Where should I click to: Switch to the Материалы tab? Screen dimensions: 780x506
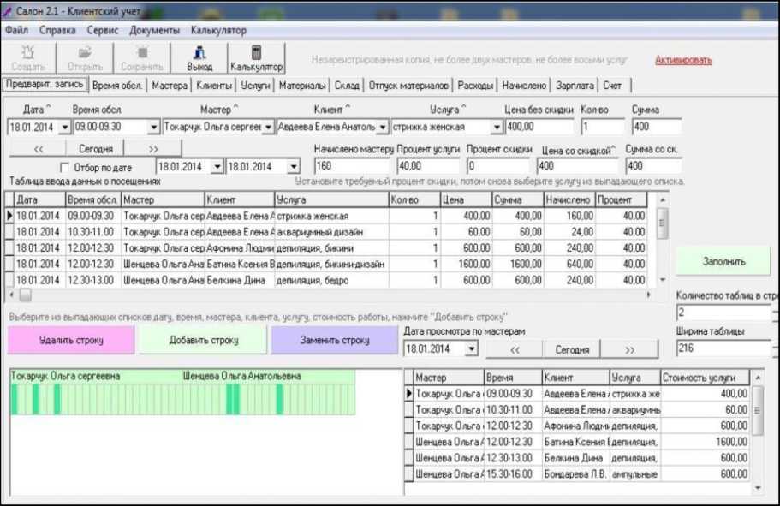[x=302, y=86]
